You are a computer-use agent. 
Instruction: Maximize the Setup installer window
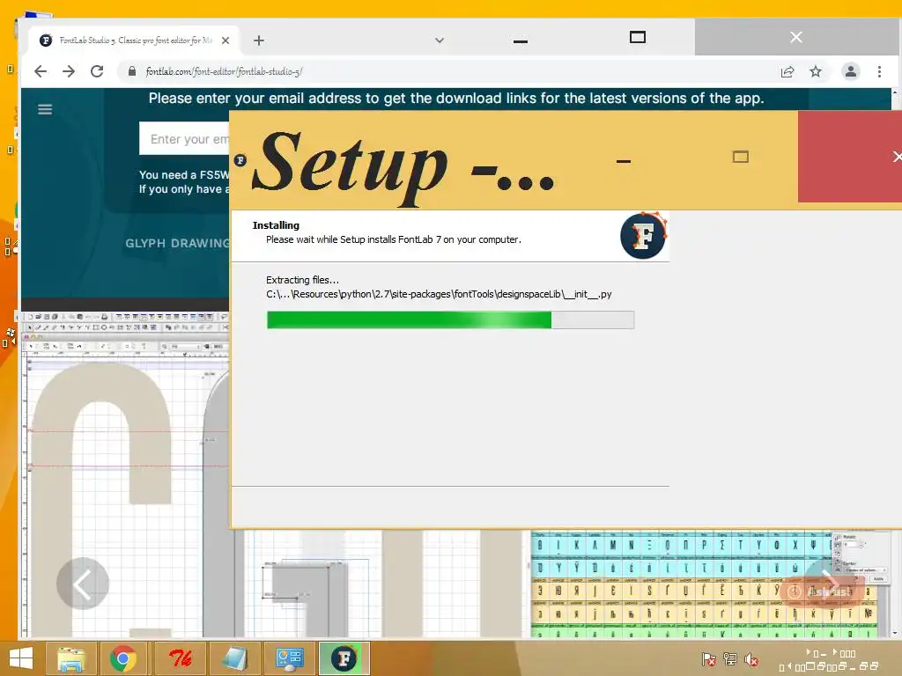[740, 157]
